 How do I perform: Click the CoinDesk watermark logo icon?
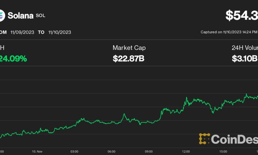click(x=204, y=139)
